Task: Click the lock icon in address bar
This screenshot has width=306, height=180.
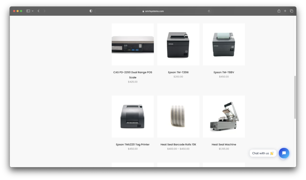Action: (143, 11)
